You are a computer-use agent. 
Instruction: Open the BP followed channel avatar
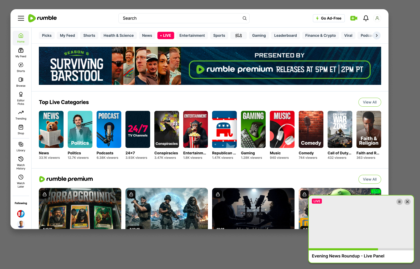point(21,214)
